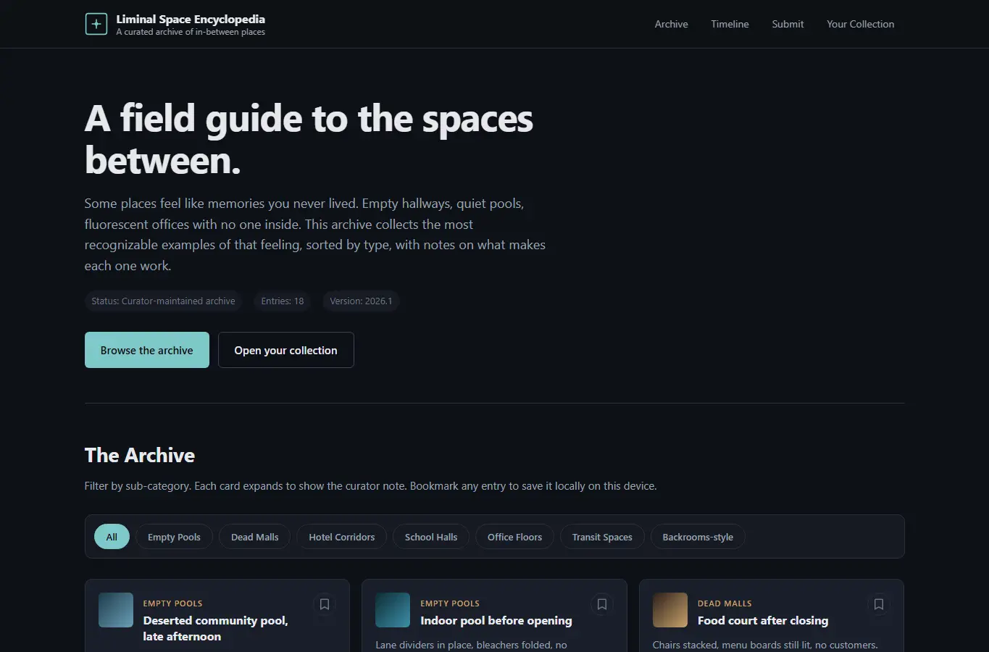The width and height of the screenshot is (989, 652).
Task: Click the Deserted community pool thumbnail swatch
Action: coord(116,610)
